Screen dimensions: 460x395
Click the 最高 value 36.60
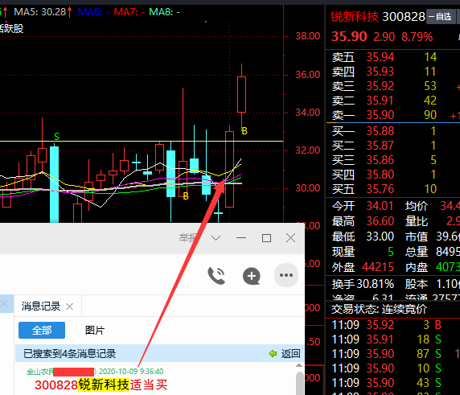click(380, 221)
